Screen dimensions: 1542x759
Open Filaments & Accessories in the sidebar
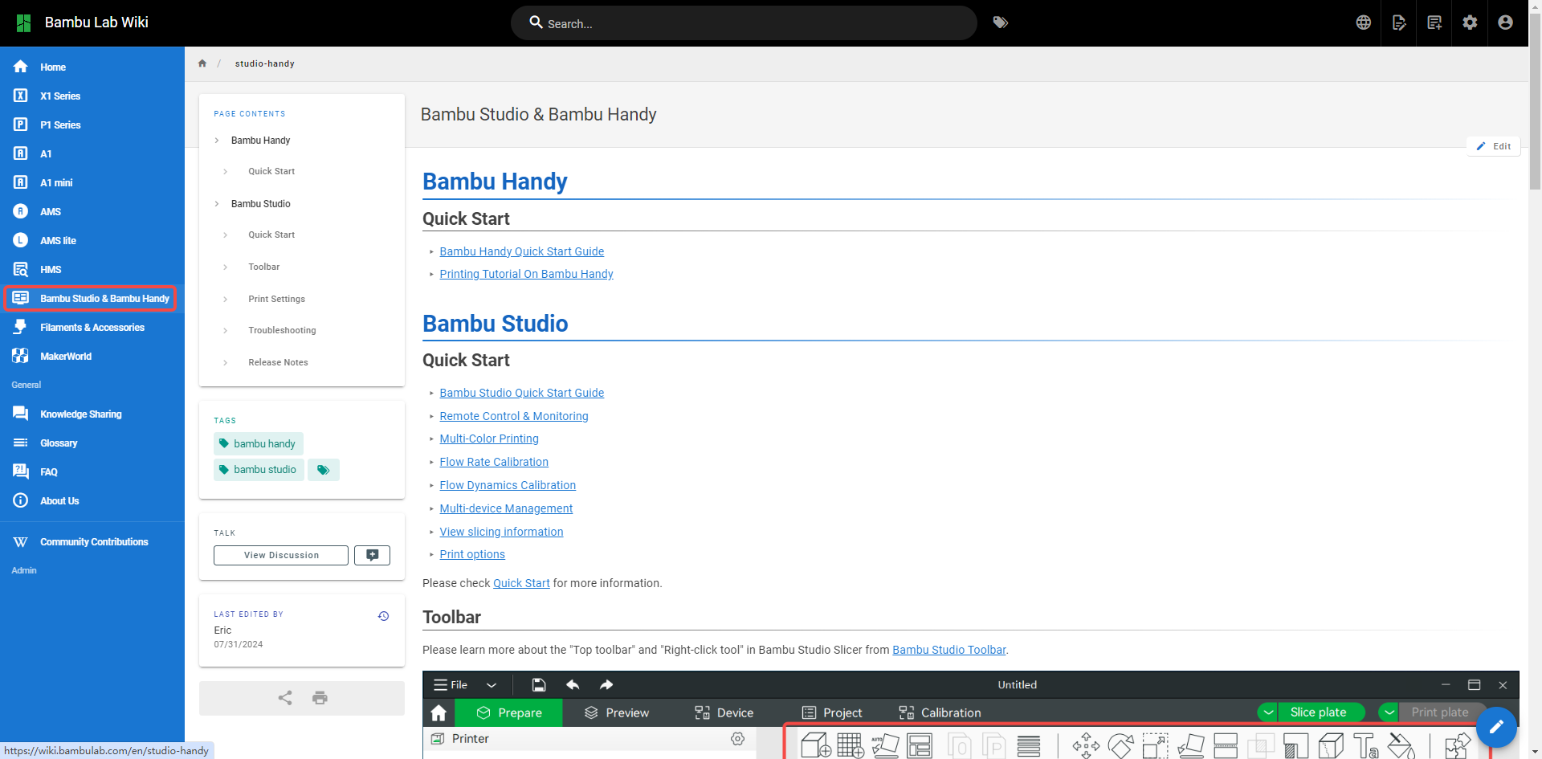click(x=92, y=327)
